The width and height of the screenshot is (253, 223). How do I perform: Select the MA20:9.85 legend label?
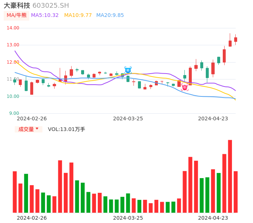click(110, 15)
